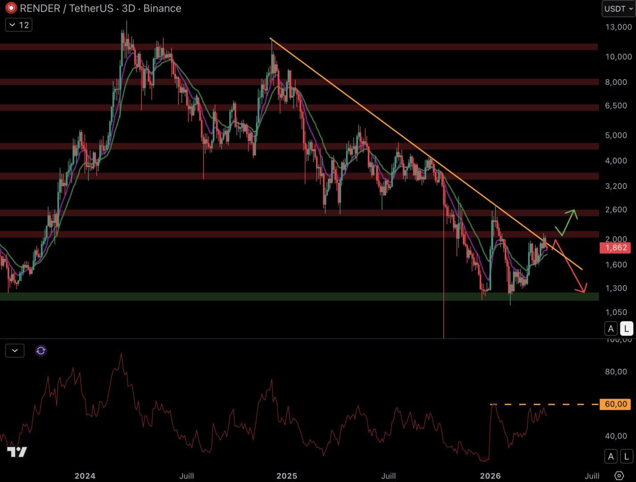Toggle auto scale "A" on price chart
The height and width of the screenshot is (482, 636).
pyautogui.click(x=611, y=329)
